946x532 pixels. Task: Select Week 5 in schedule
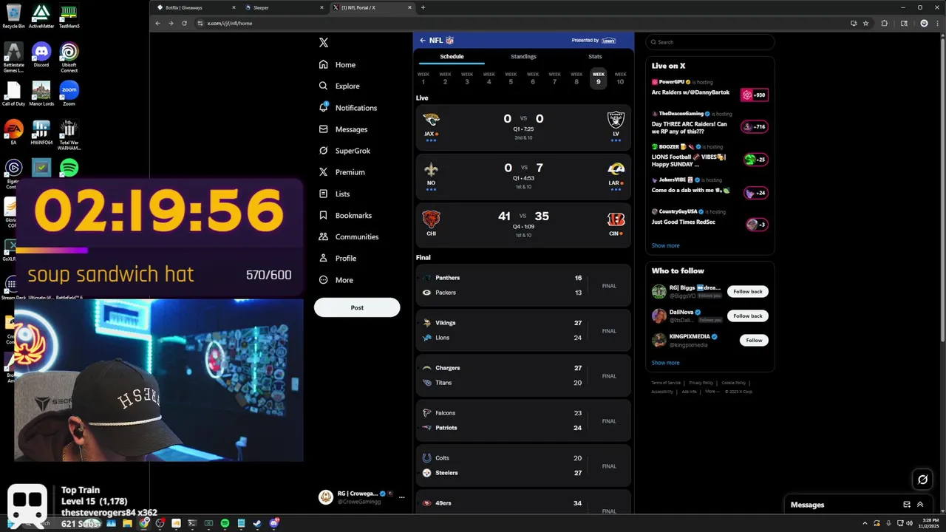click(511, 78)
